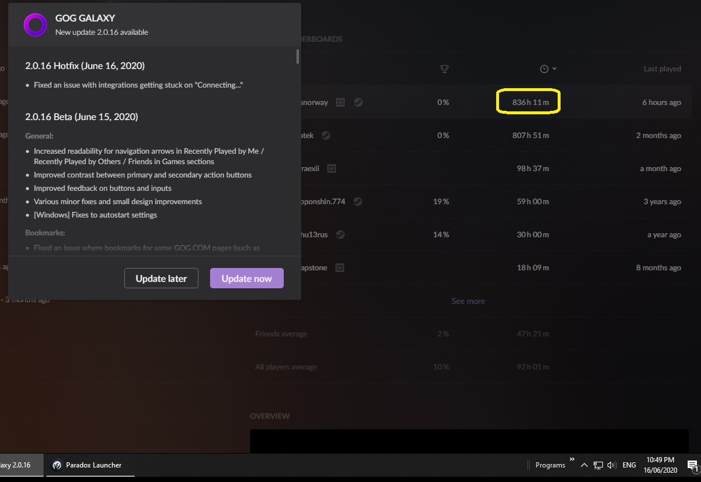
Task: Click the 2.0.16 Beta (June 15, 2020) heading
Action: pos(82,117)
